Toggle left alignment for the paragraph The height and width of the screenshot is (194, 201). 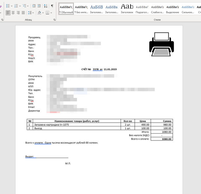8,13
